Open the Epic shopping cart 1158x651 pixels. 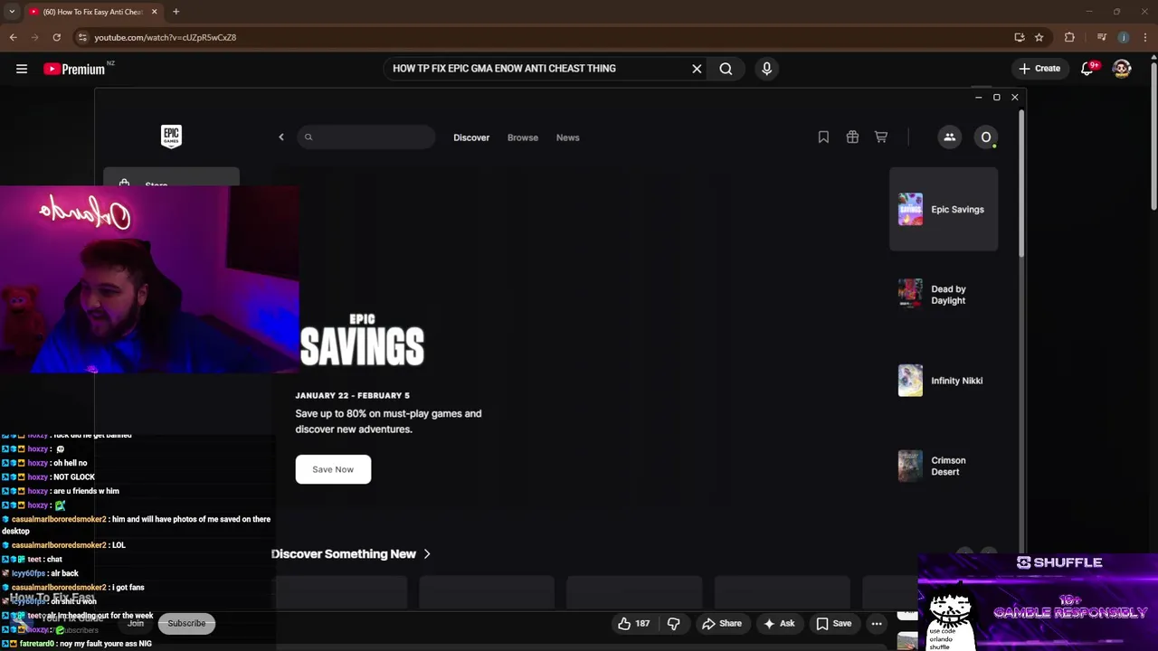pyautogui.click(x=881, y=137)
